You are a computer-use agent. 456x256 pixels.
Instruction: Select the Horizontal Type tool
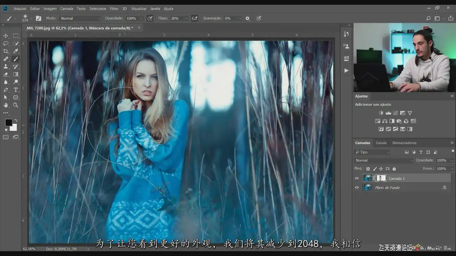[16, 90]
